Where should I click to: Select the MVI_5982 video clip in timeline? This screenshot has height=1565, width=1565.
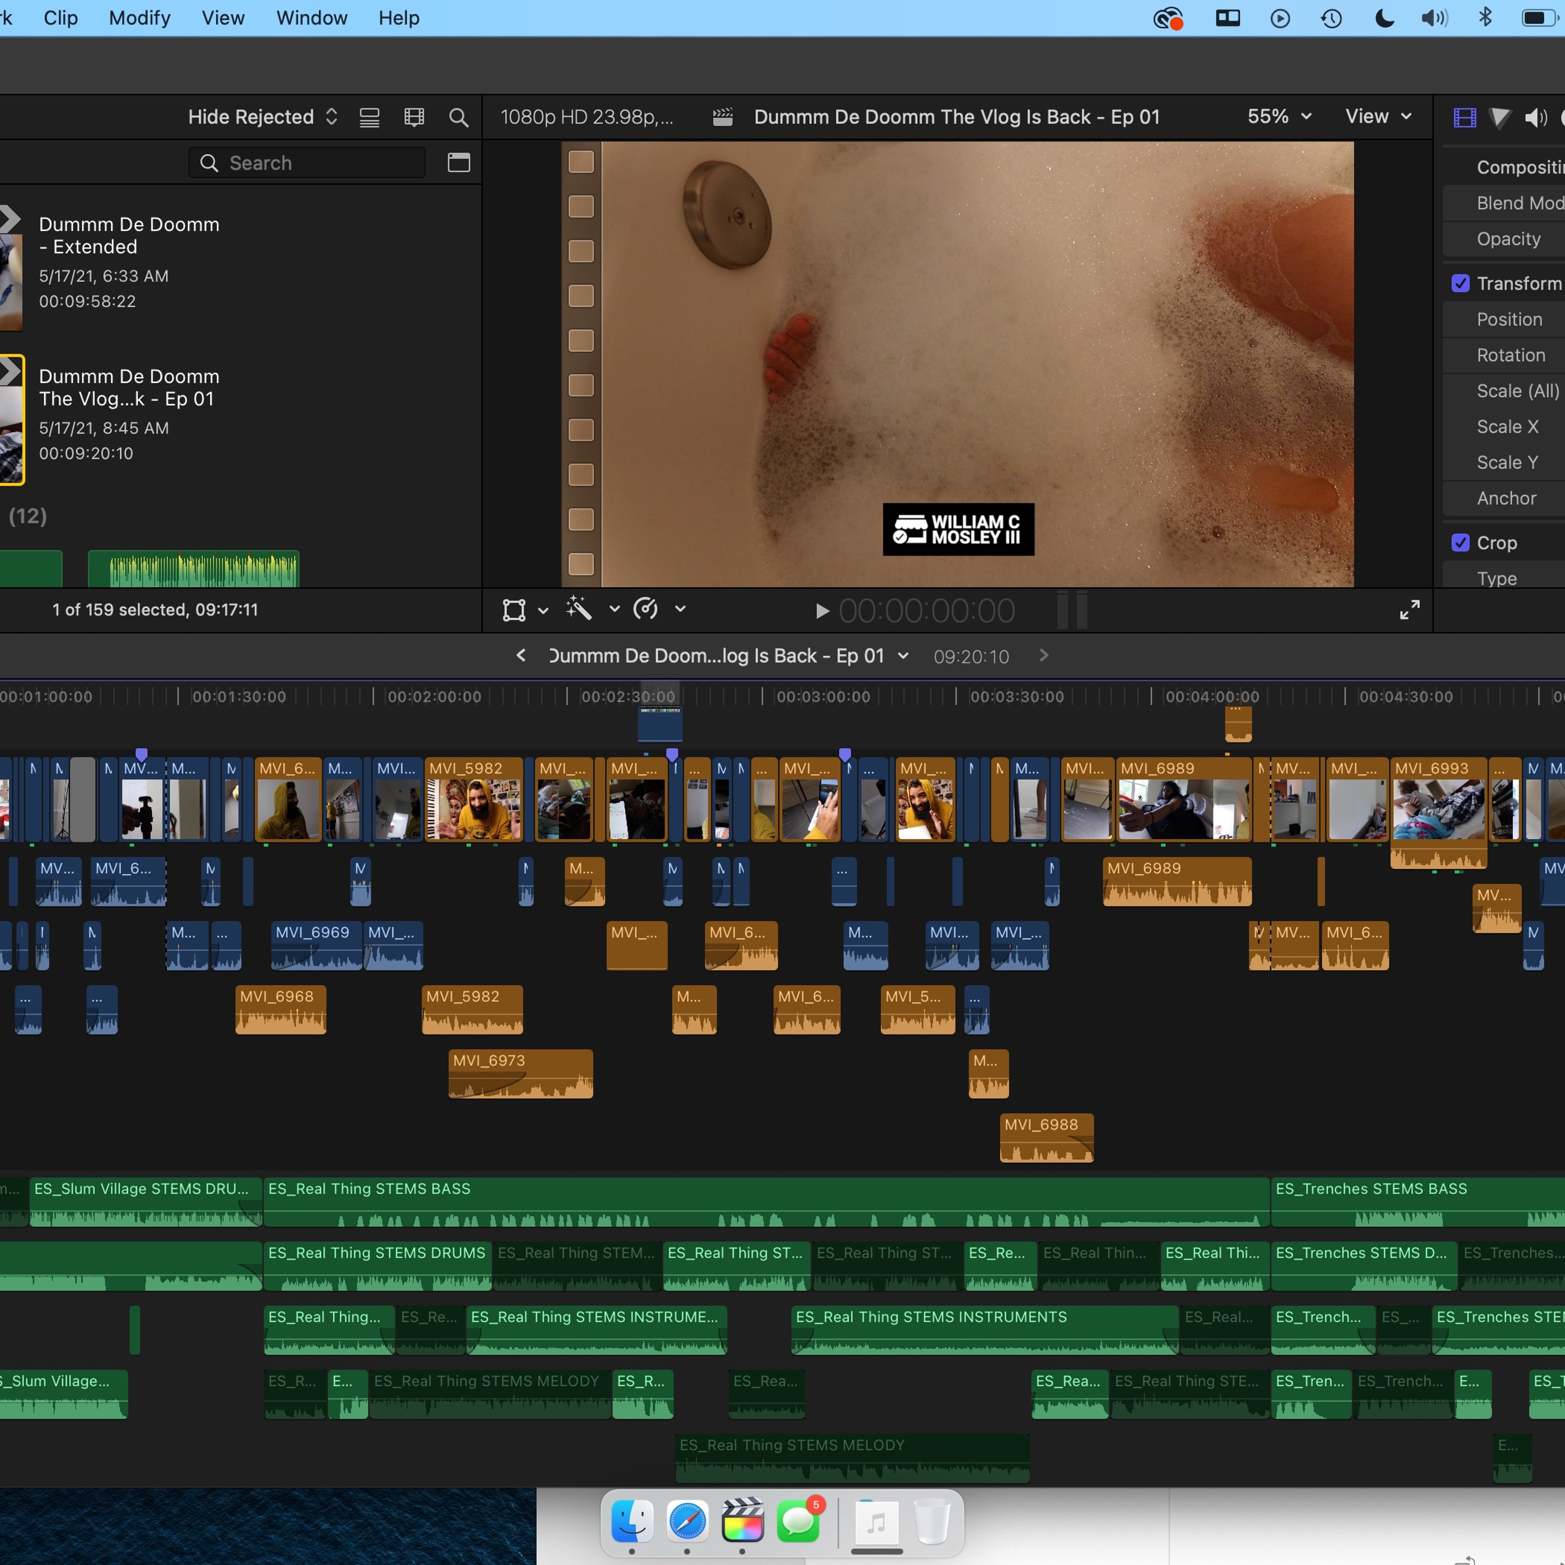tap(474, 800)
